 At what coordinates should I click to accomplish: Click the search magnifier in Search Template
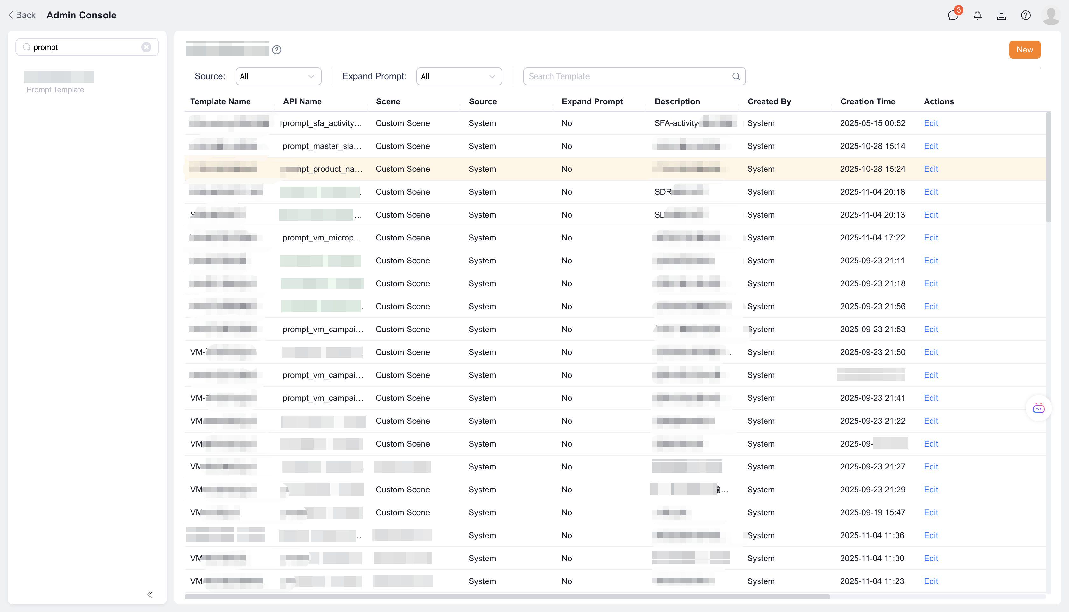pos(736,76)
